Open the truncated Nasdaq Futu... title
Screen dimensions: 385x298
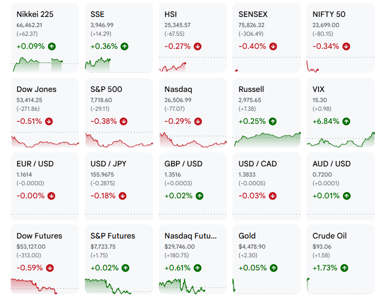[x=190, y=236]
